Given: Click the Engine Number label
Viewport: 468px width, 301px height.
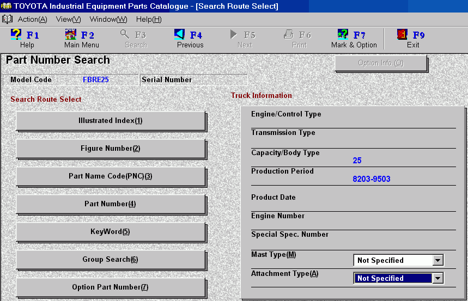Looking at the screenshot, I should tap(278, 216).
